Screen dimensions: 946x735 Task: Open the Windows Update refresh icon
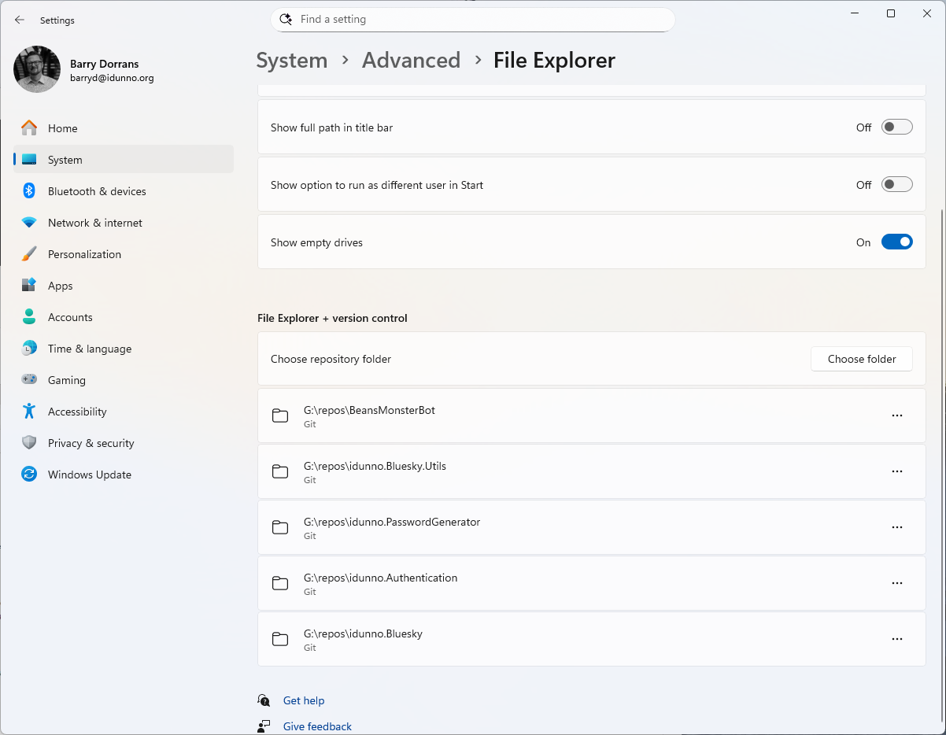[x=29, y=475]
